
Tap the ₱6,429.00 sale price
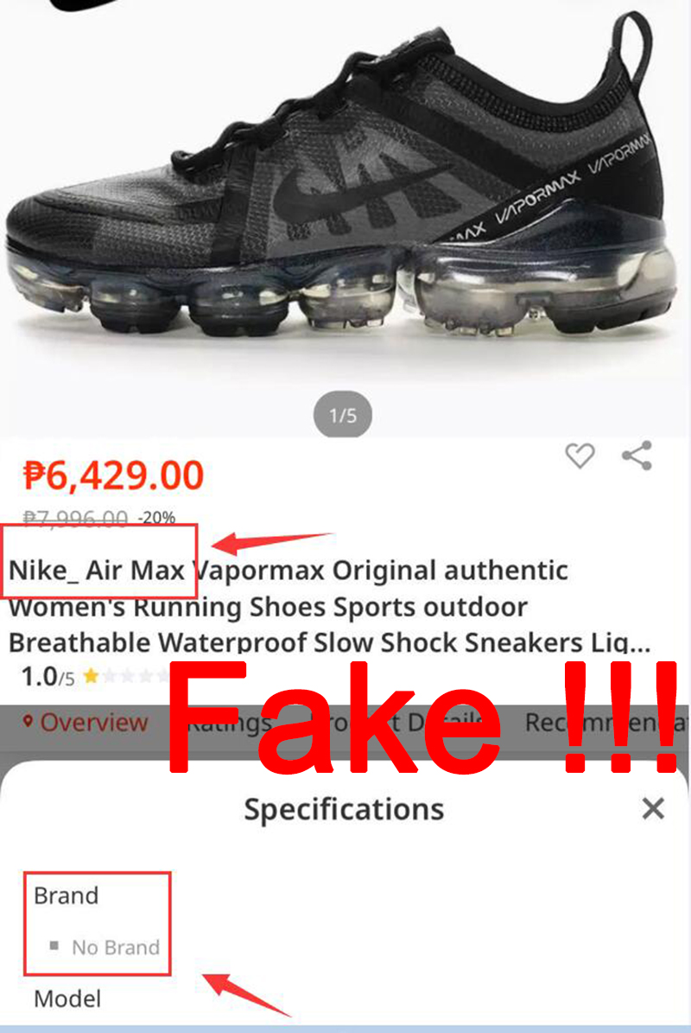pos(113,475)
